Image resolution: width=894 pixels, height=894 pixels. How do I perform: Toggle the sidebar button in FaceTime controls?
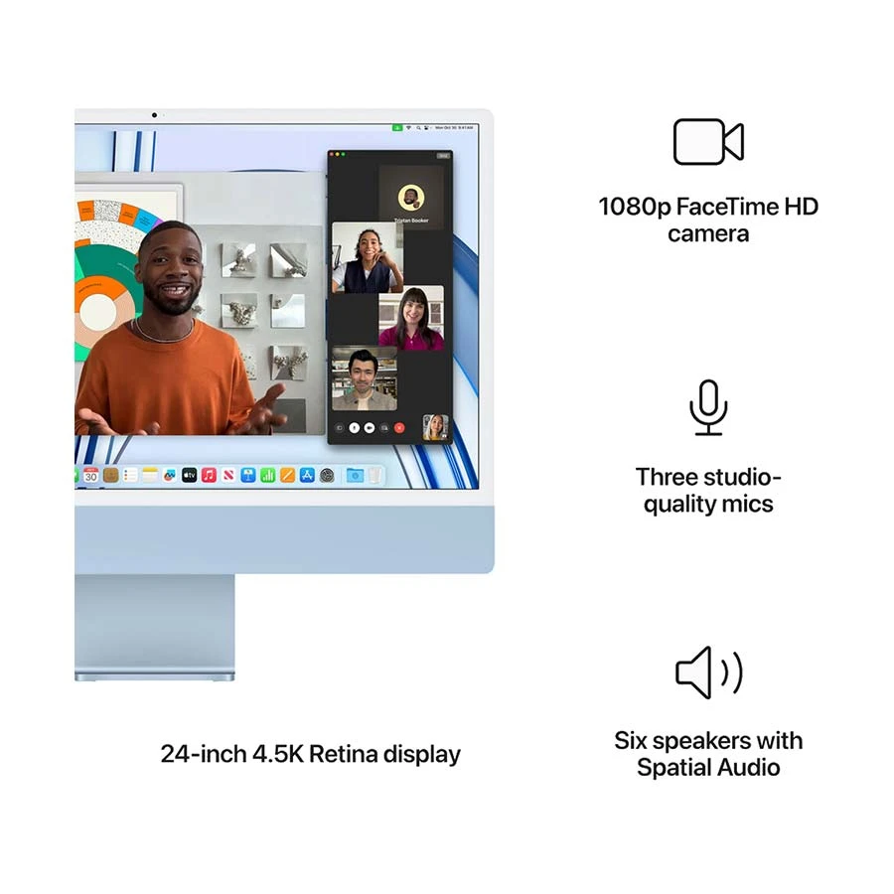point(340,427)
